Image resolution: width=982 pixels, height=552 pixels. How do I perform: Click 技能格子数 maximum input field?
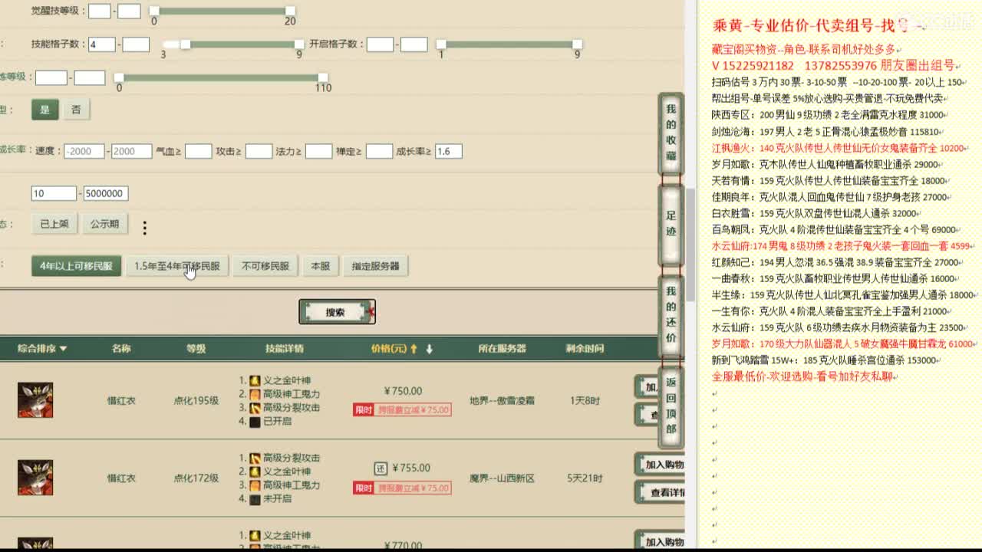[x=136, y=44]
